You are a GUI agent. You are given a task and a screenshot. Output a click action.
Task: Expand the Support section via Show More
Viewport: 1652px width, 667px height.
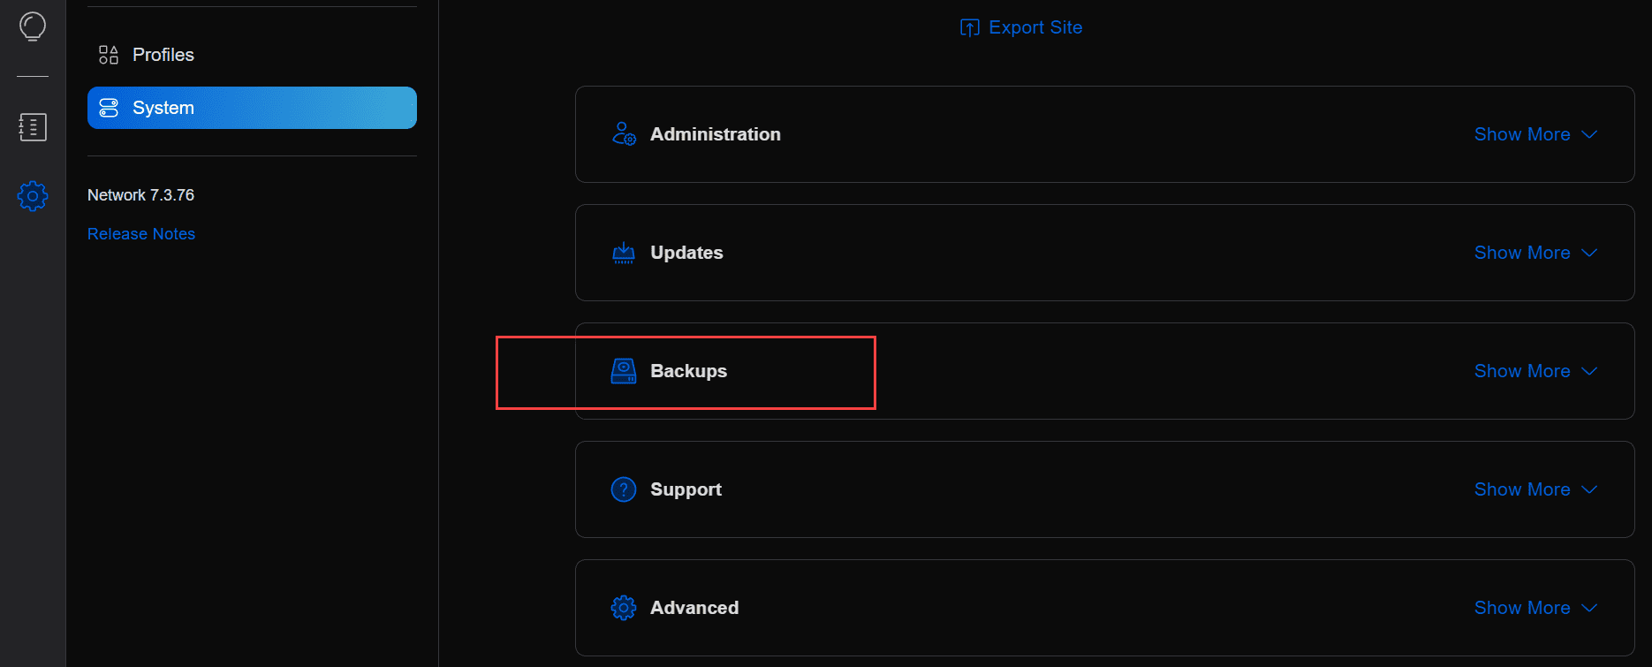(x=1535, y=489)
